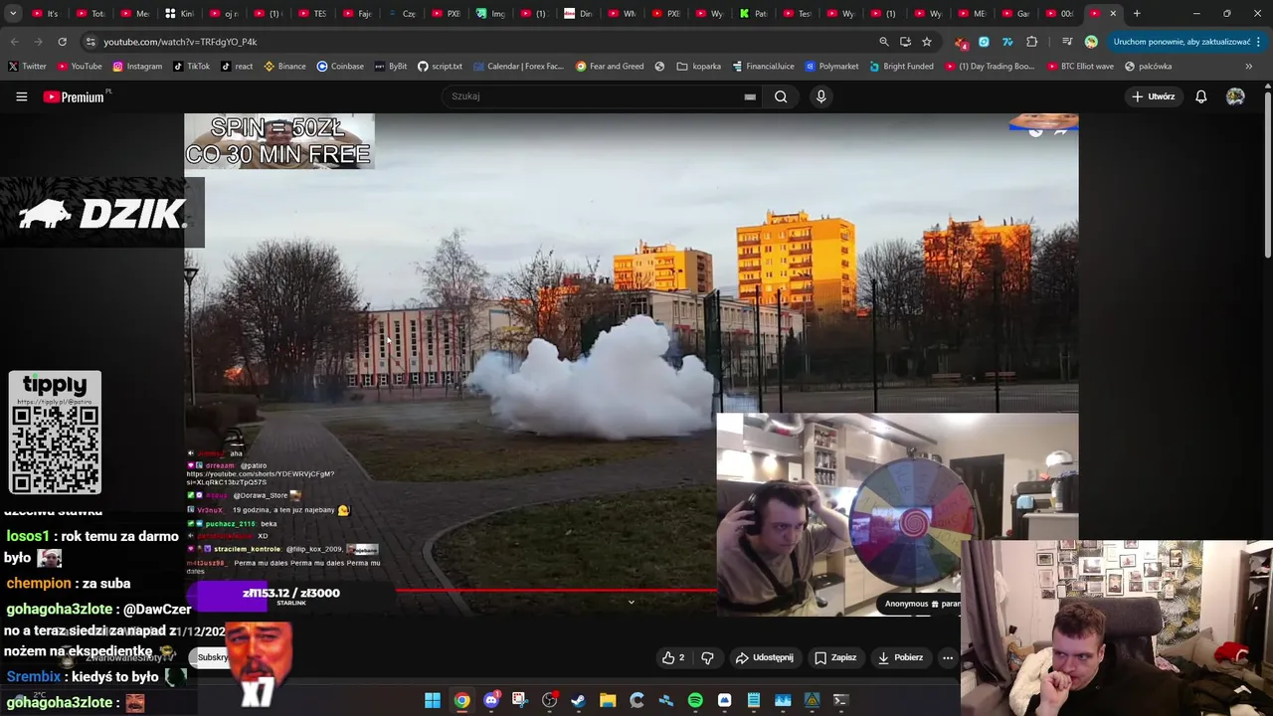Expand the koparka bookmarks folder
The image size is (1273, 716).
point(698,67)
